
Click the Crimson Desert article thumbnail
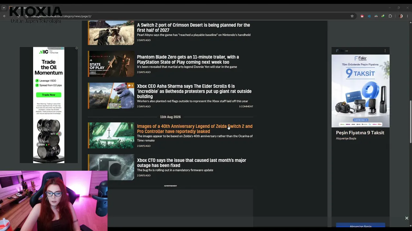pos(111,33)
